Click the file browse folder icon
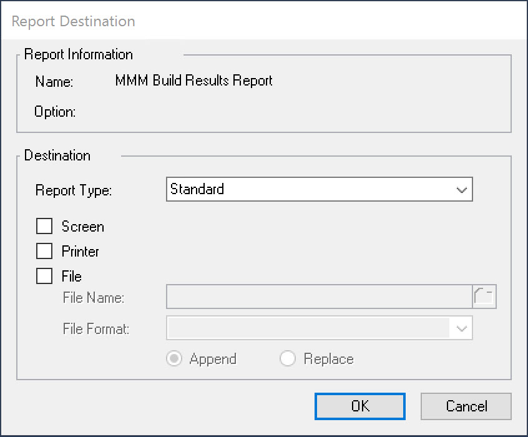This screenshot has width=528, height=437. pos(484,297)
